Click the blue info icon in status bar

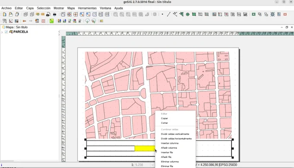[1, 165]
